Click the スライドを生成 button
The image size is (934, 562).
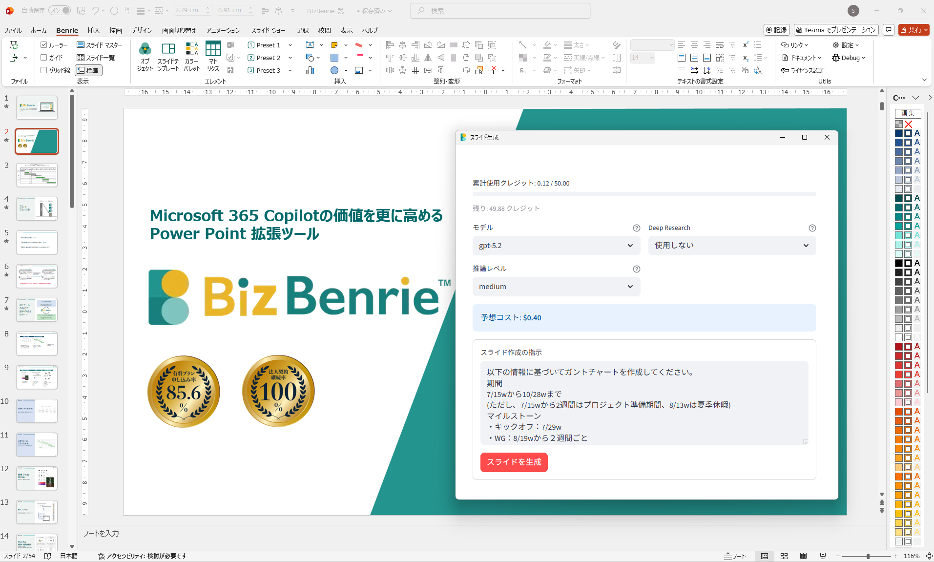point(514,462)
